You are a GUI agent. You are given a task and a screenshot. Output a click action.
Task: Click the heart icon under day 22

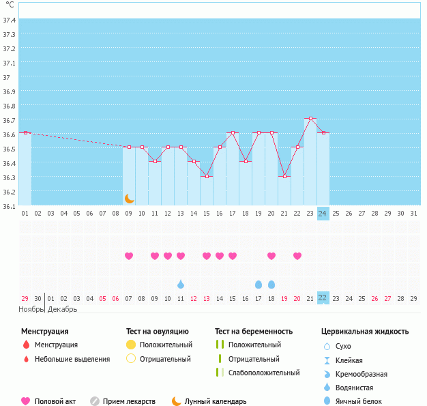click(x=297, y=256)
